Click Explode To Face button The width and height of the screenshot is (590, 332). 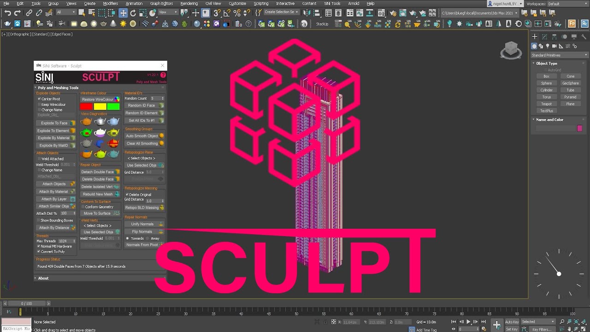(x=56, y=123)
